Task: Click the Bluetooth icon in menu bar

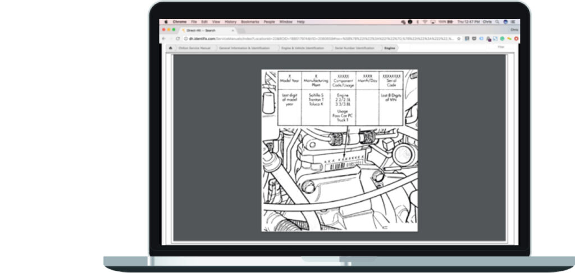Action: tap(417, 21)
